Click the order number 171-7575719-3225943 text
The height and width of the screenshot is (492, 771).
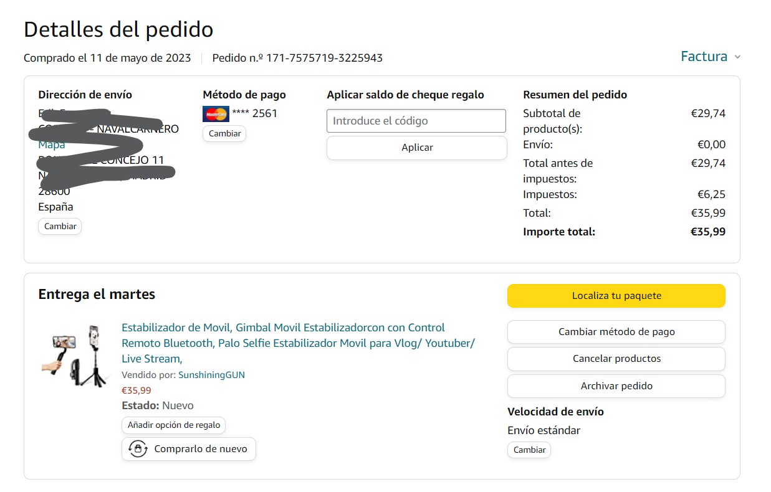click(324, 58)
